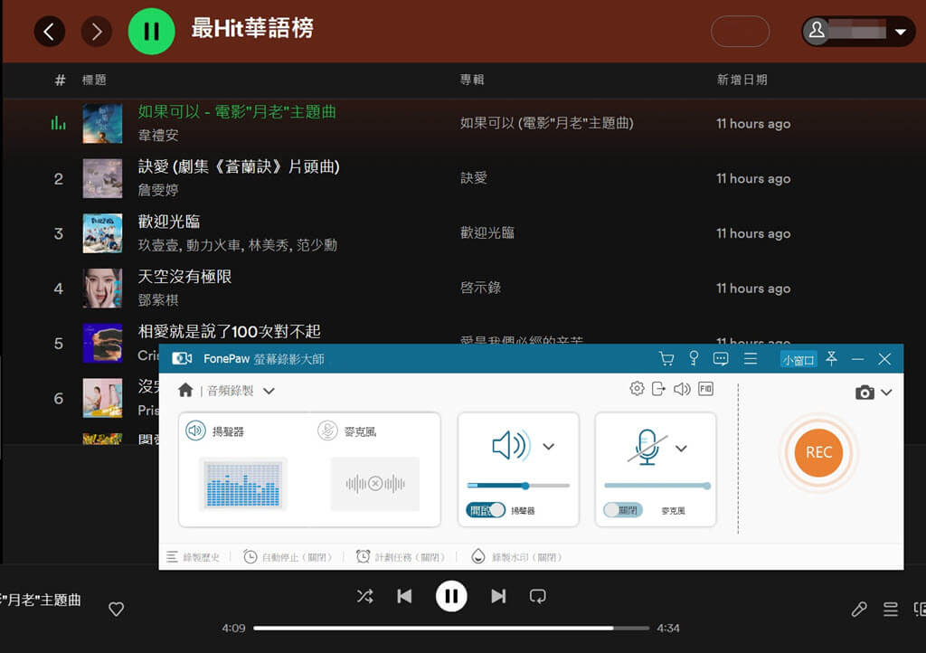Click the FonePaw output export icon
Viewport: 926px width, 653px height.
click(658, 389)
